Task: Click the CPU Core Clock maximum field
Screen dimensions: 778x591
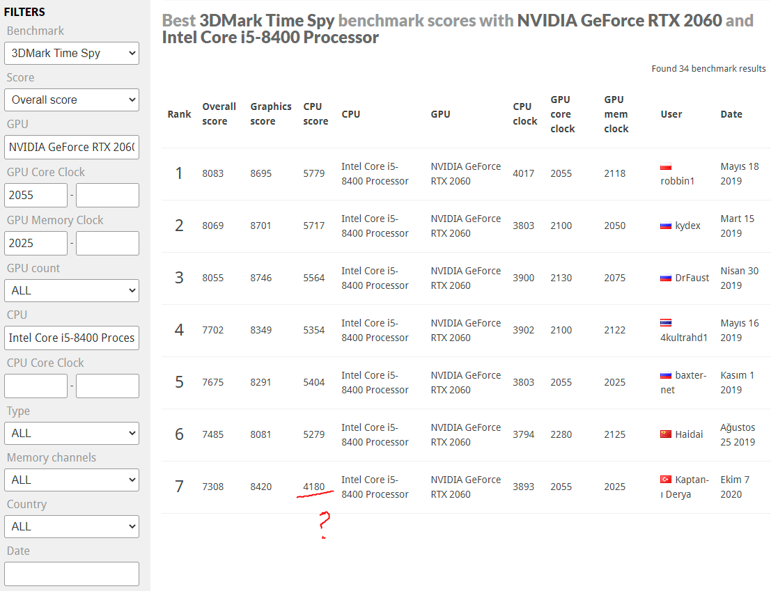Action: point(107,386)
